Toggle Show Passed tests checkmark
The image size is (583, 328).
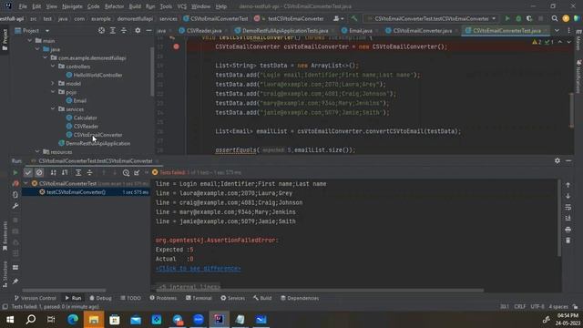[28, 172]
